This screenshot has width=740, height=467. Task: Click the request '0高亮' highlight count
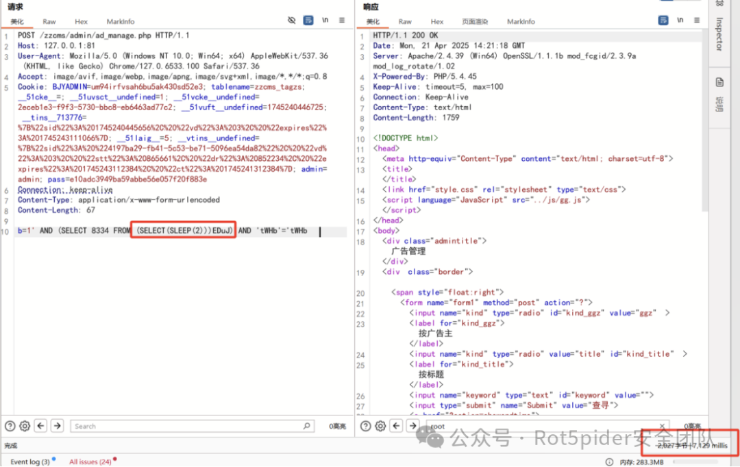[x=337, y=426]
